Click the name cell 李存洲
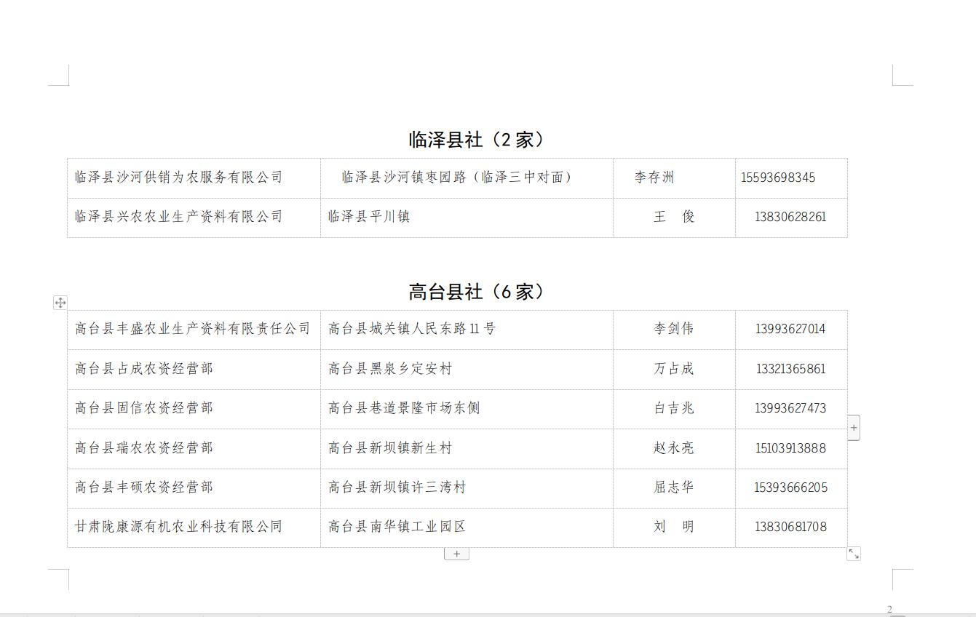 tap(654, 178)
